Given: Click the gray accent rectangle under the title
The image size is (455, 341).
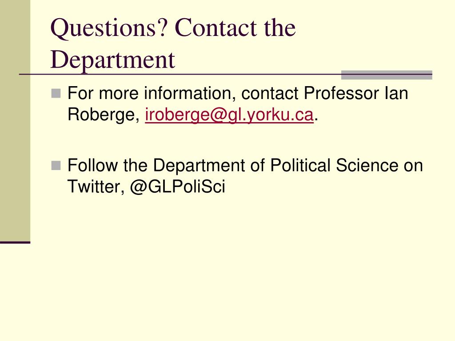Looking at the screenshot, I should click(x=387, y=75).
